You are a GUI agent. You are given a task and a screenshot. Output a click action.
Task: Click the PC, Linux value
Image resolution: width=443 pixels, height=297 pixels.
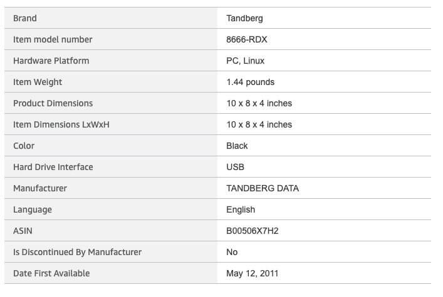click(245, 61)
